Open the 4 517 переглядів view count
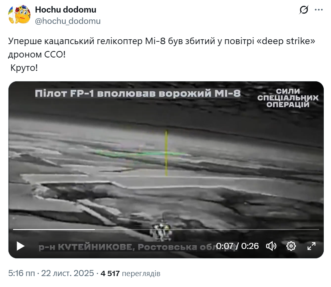This screenshot has height=287, width=331. (x=131, y=273)
